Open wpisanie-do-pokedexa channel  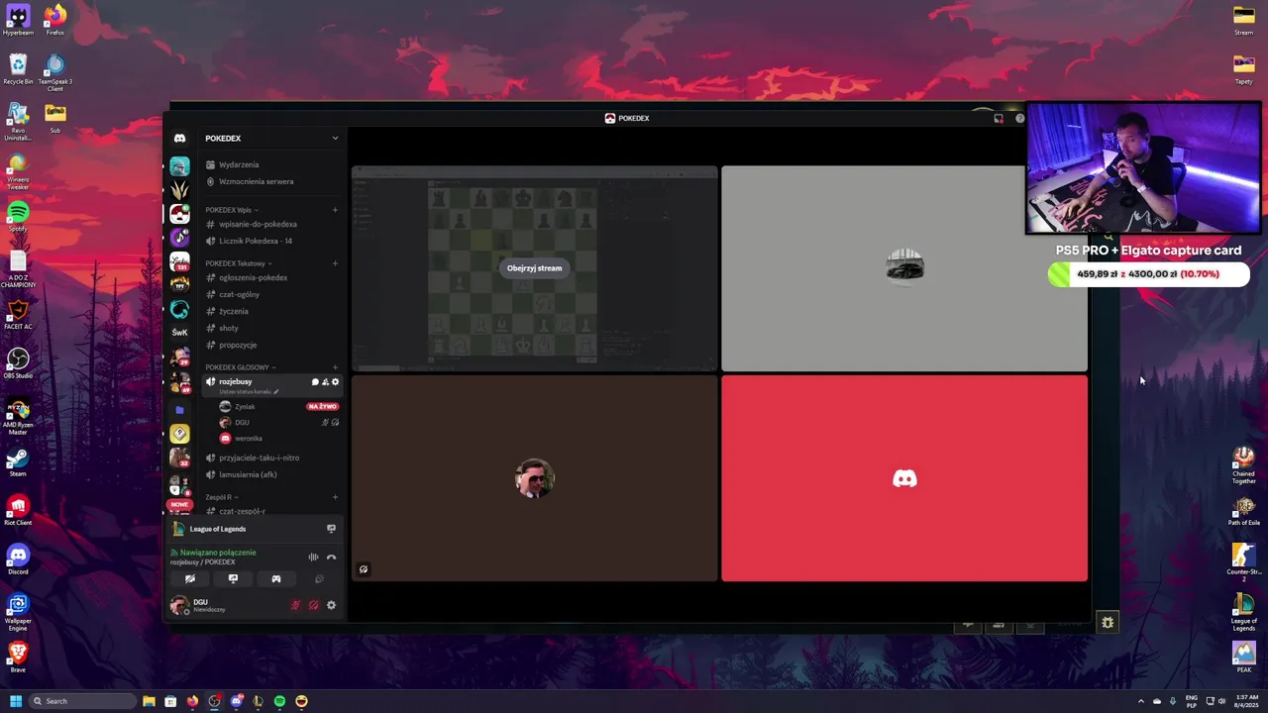pyautogui.click(x=271, y=224)
